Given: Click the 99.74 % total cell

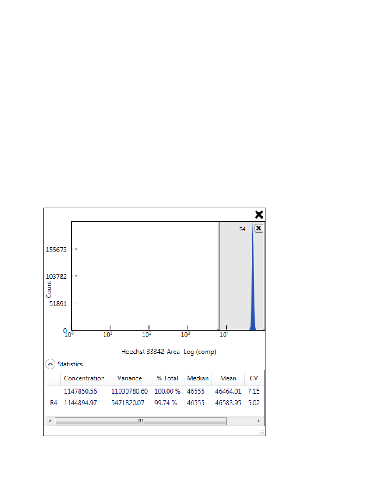Looking at the screenshot, I should click(166, 403).
